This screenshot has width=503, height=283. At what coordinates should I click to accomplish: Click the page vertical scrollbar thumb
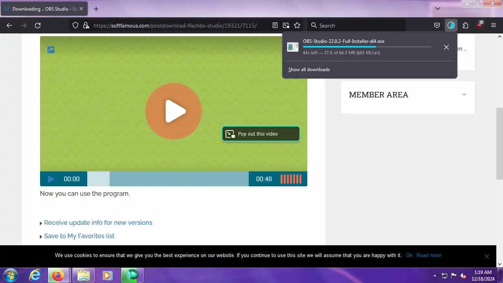coord(500,143)
